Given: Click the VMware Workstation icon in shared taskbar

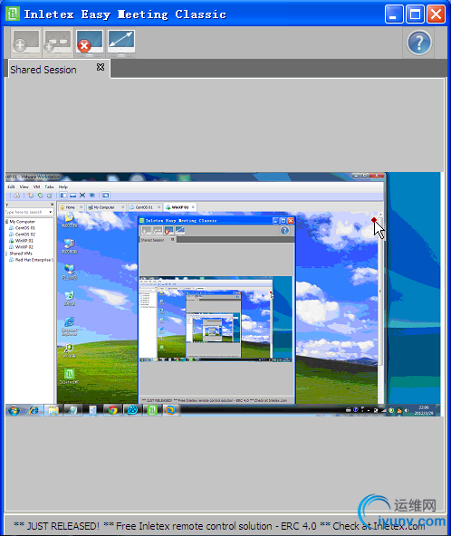Looking at the screenshot, I should click(x=170, y=410).
